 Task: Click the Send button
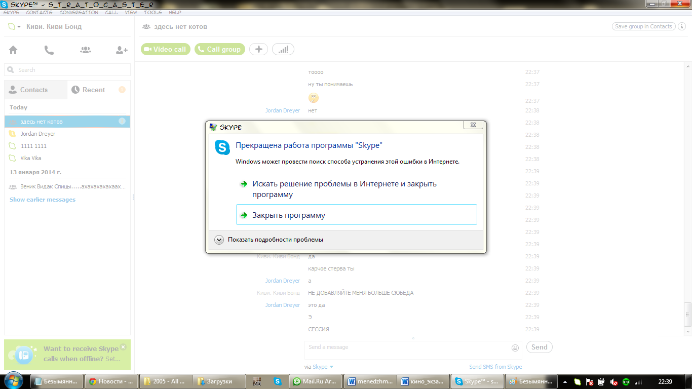tap(539, 347)
